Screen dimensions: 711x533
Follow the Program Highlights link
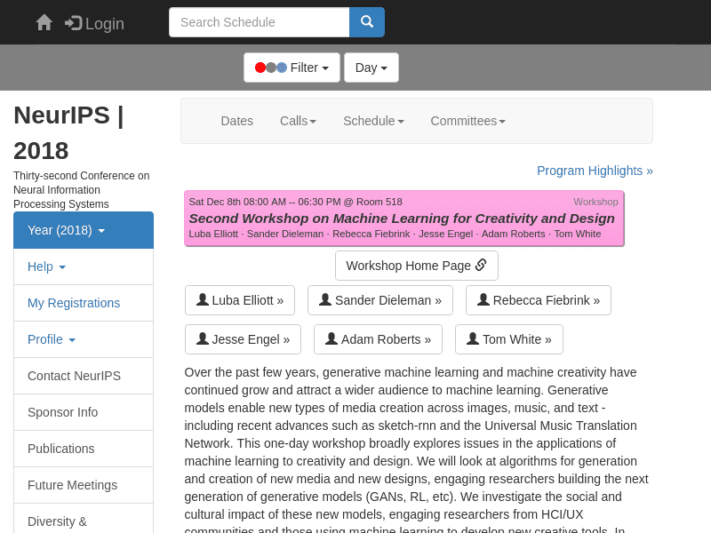595,171
